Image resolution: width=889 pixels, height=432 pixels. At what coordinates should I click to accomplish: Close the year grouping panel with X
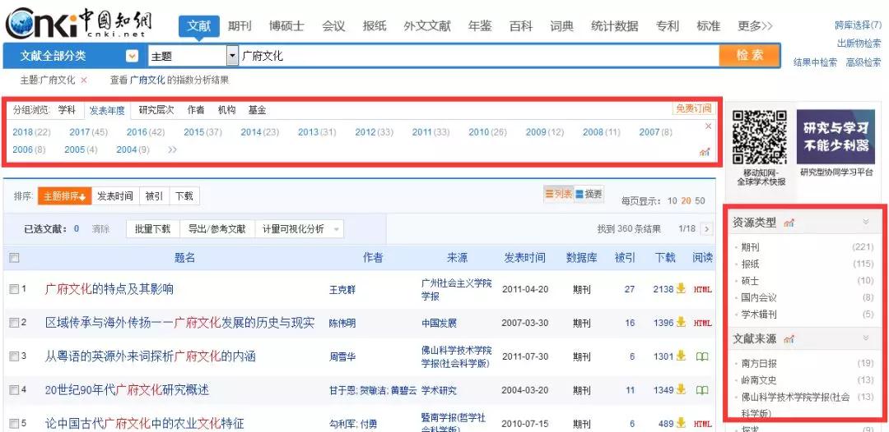708,126
